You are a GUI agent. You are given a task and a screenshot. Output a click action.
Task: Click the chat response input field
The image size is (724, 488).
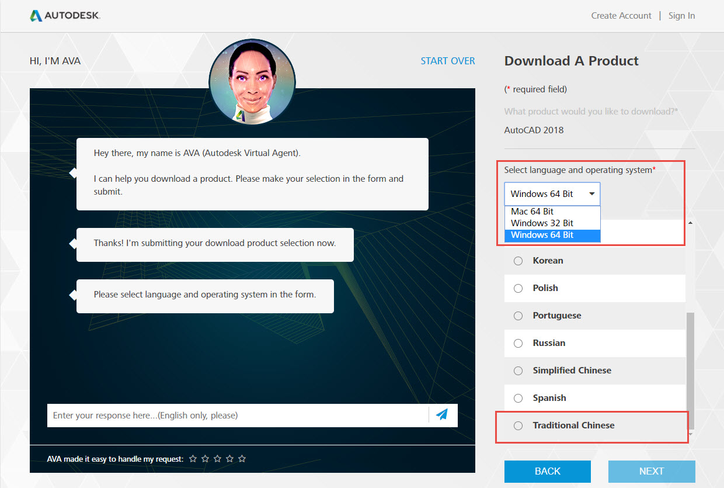click(238, 416)
